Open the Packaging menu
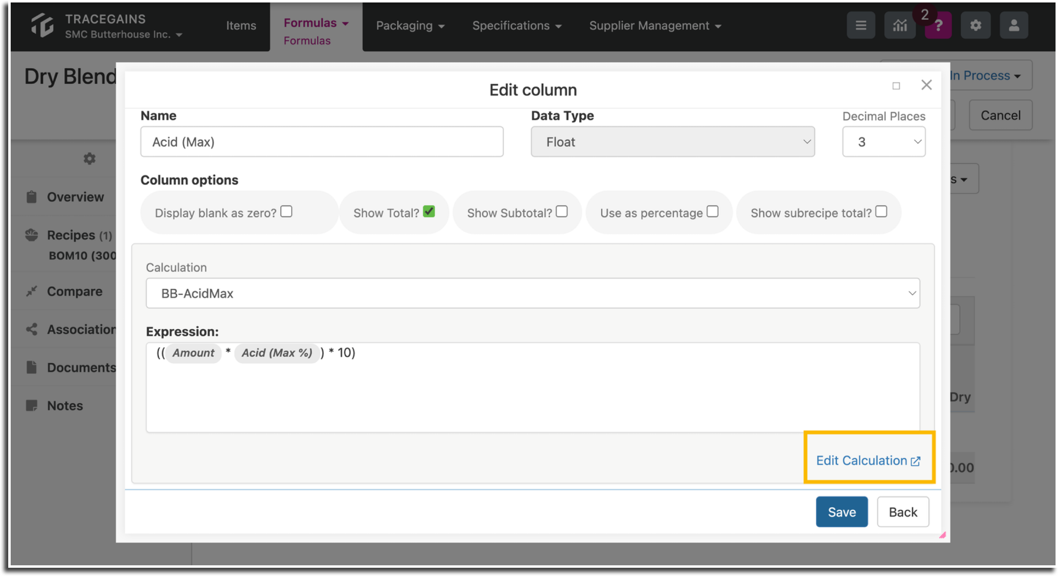Screen dimensions: 1058x576 [410, 26]
